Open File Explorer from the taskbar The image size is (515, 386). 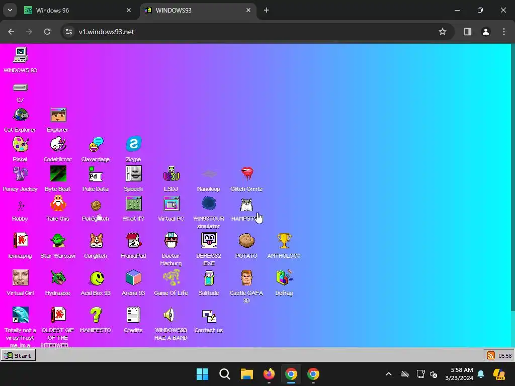(246, 374)
